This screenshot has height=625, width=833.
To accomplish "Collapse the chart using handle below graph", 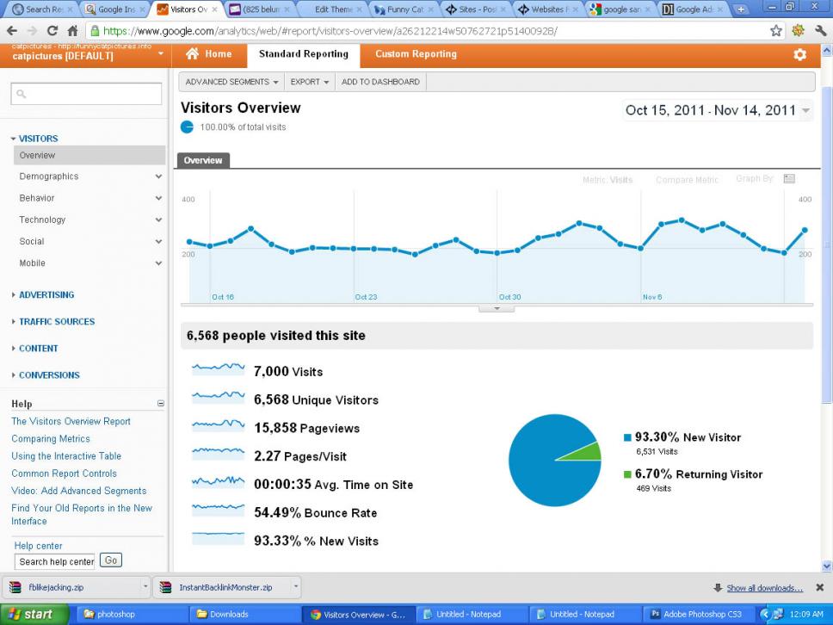I will (497, 308).
